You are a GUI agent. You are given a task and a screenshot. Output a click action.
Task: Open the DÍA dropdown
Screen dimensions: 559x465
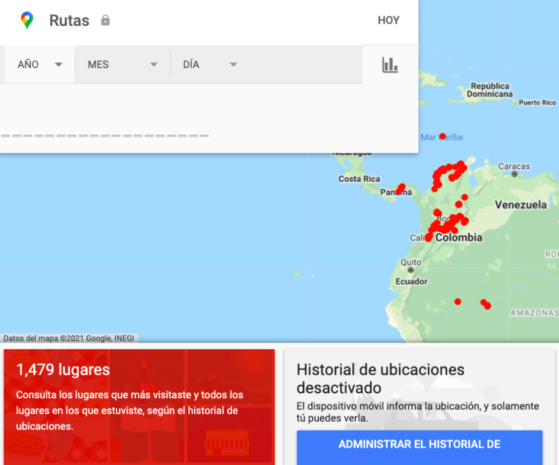[210, 64]
